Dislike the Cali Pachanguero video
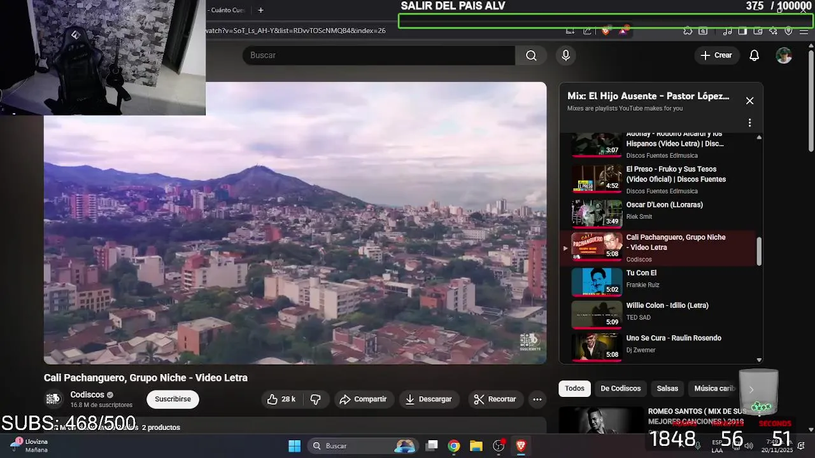The image size is (815, 458). click(x=316, y=399)
